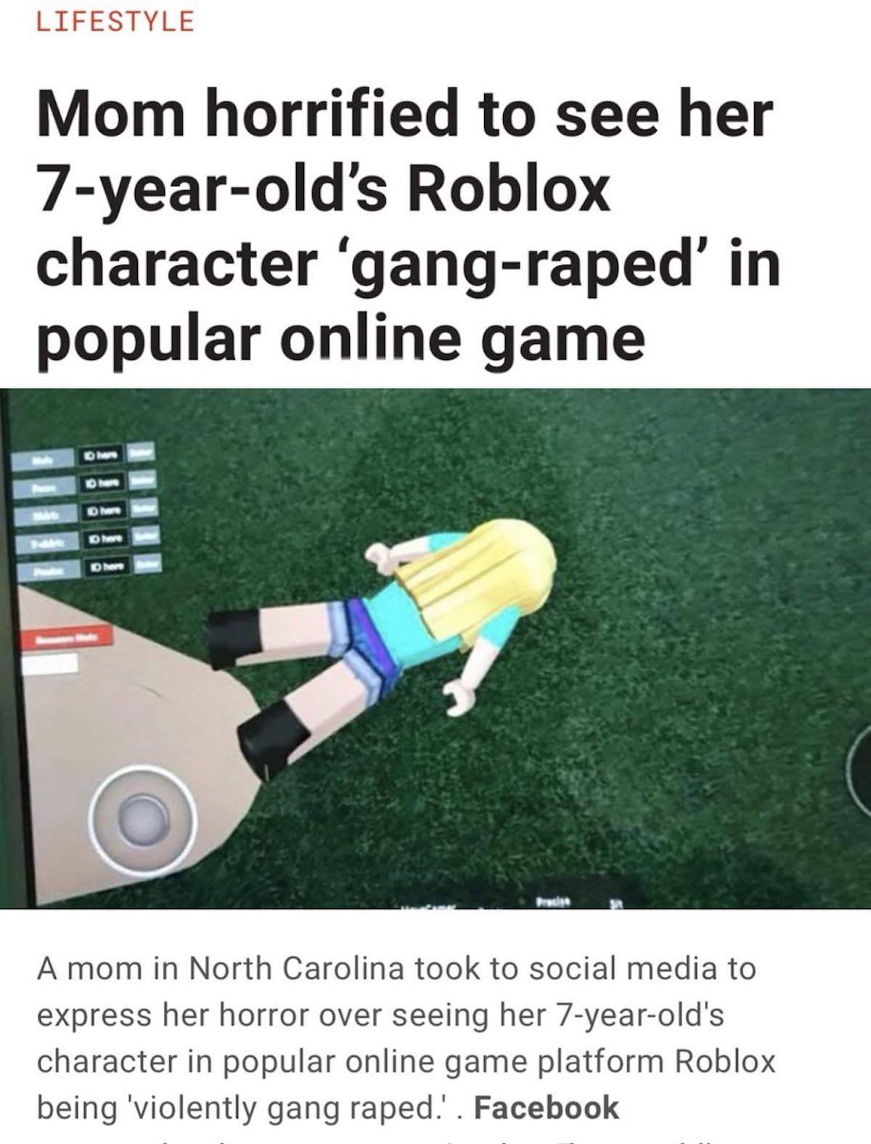Select the Shirts row ID here field

[x=102, y=512]
